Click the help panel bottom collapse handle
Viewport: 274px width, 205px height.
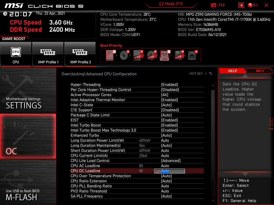point(245,174)
